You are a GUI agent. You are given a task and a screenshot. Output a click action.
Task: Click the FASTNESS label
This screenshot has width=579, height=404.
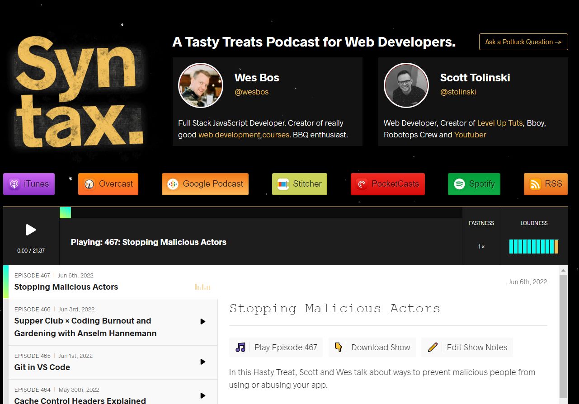click(481, 223)
